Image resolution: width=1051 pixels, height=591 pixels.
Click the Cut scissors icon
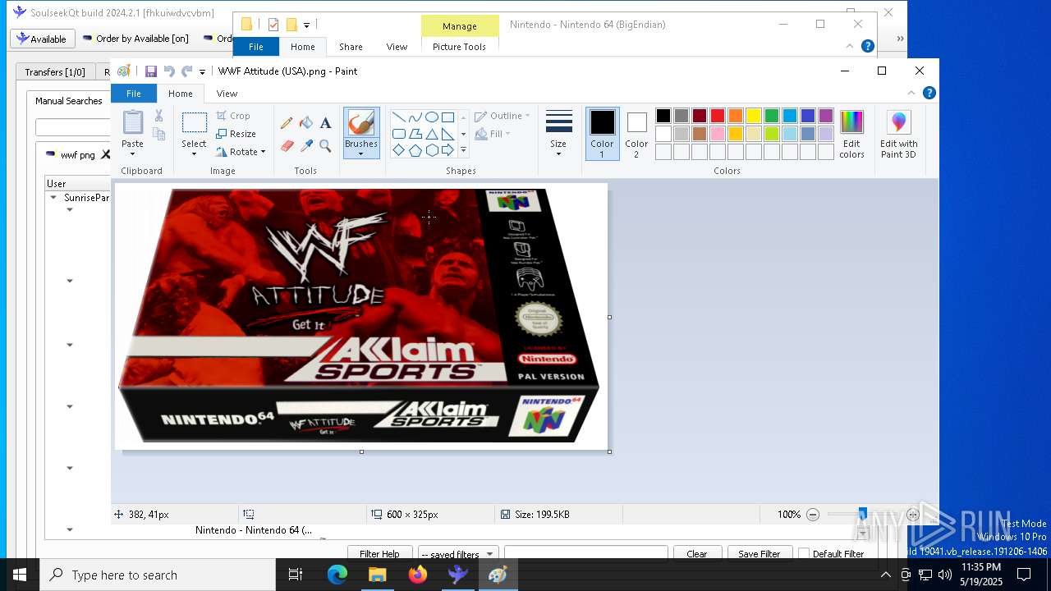[x=158, y=116]
